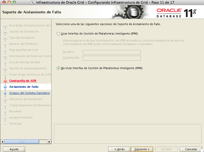Click the green zoom window button
Screen dimensions: 204x152
15,3
